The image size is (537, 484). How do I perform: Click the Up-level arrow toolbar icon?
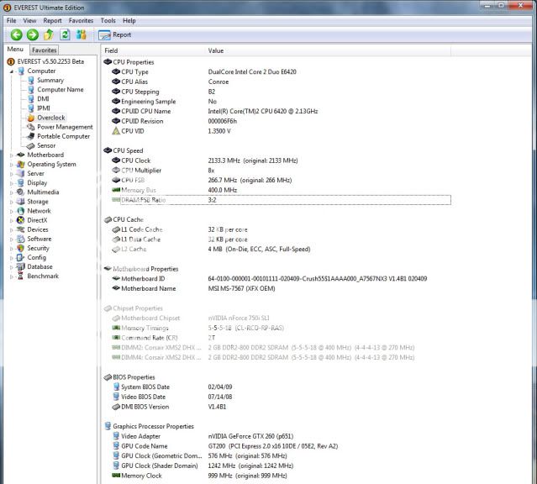49,34
